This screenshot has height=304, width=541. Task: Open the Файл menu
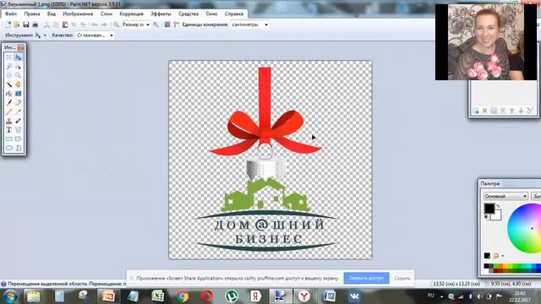click(11, 14)
